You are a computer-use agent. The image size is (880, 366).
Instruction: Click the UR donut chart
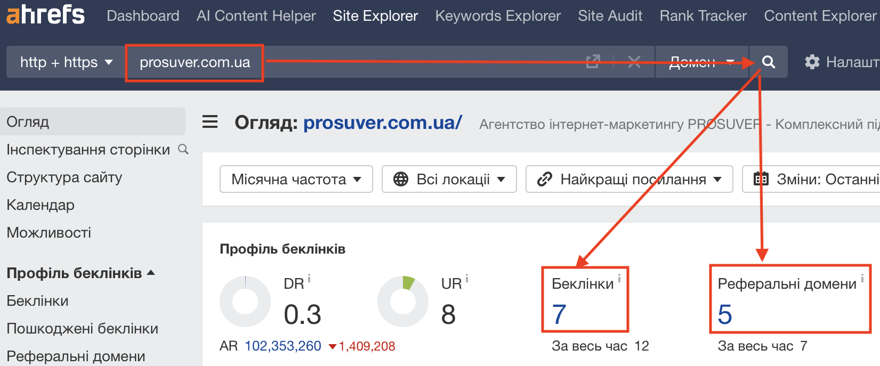pyautogui.click(x=403, y=302)
